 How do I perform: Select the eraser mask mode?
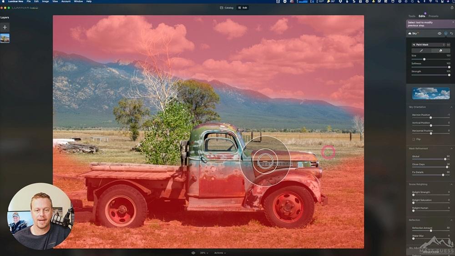point(440,50)
